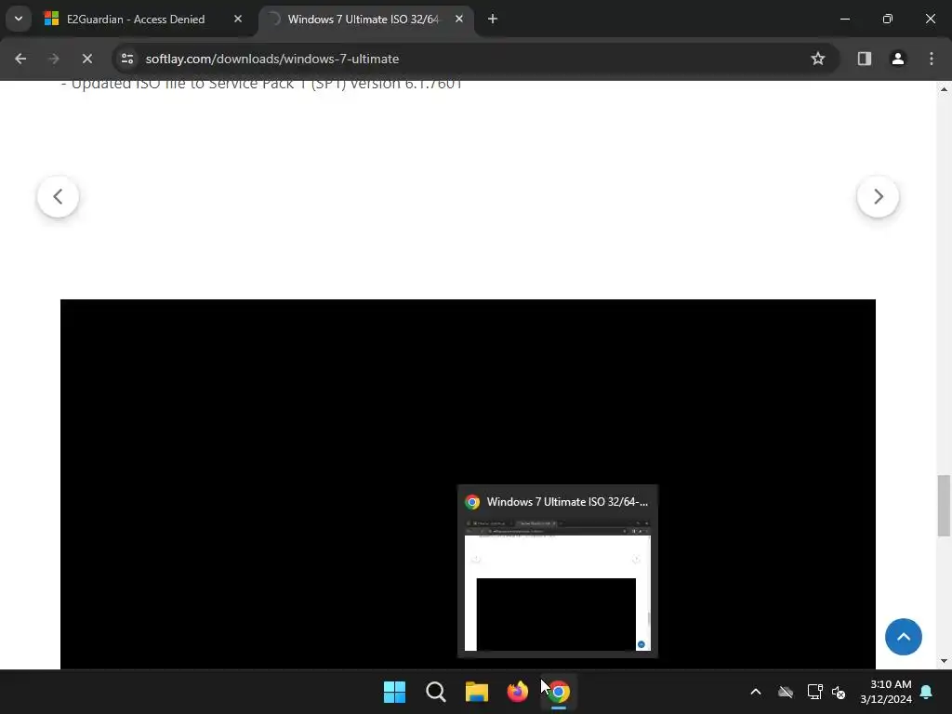Screen dimensions: 952x714
Task: Click the black video player area
Action: [468, 483]
